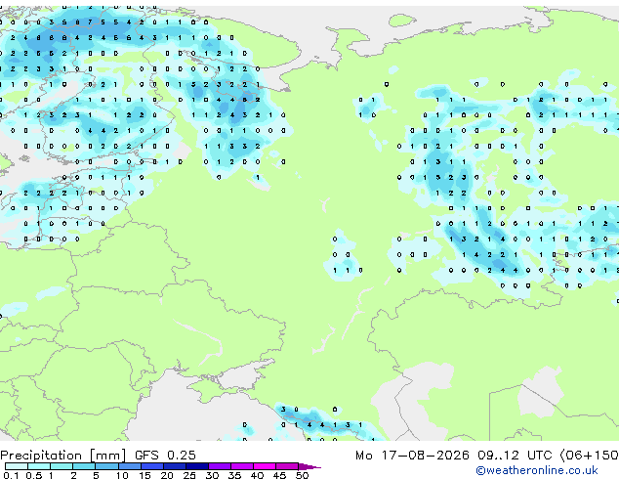Click the 1–2 mm legend color swatch
The height and width of the screenshot is (479, 619).
pyautogui.click(x=62, y=466)
